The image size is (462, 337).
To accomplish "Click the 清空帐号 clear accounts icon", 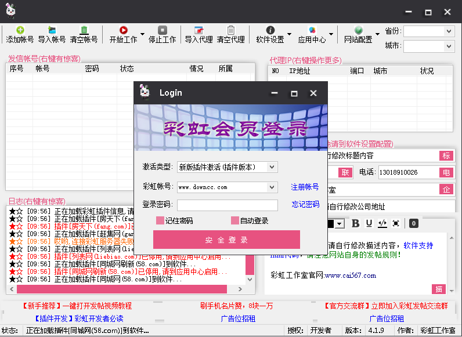I will 84,30.
